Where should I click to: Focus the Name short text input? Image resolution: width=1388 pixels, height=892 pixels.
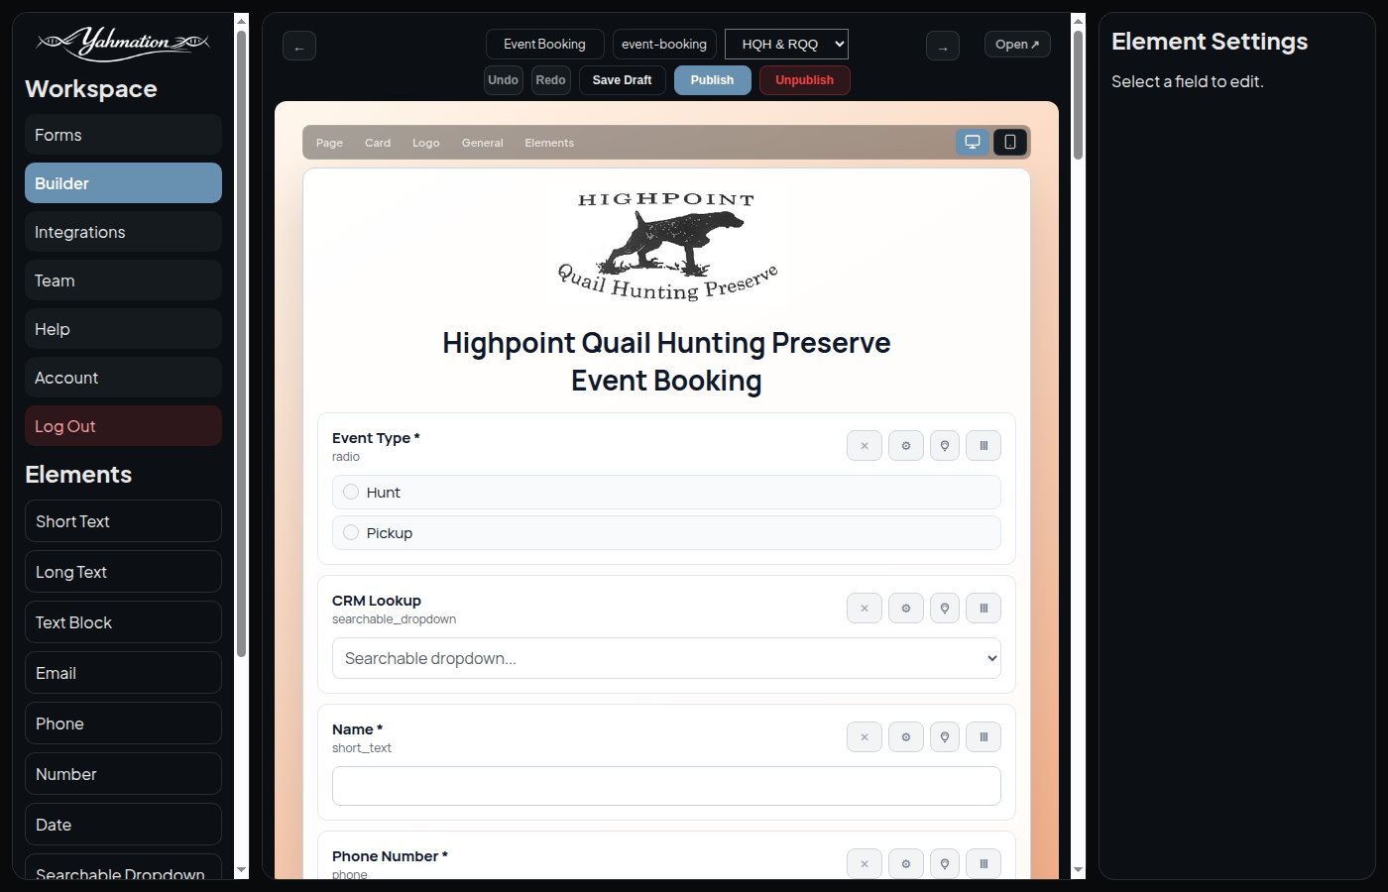pyautogui.click(x=666, y=786)
